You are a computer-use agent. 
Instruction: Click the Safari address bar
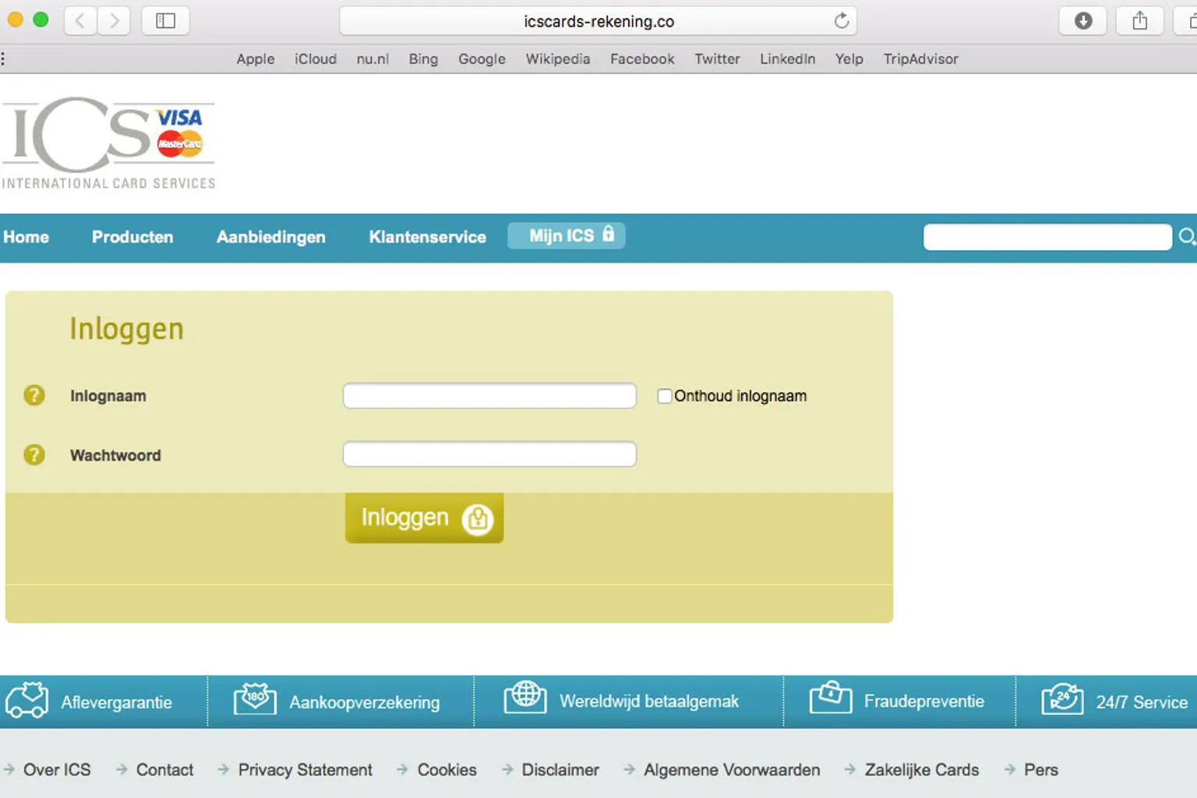tap(598, 21)
